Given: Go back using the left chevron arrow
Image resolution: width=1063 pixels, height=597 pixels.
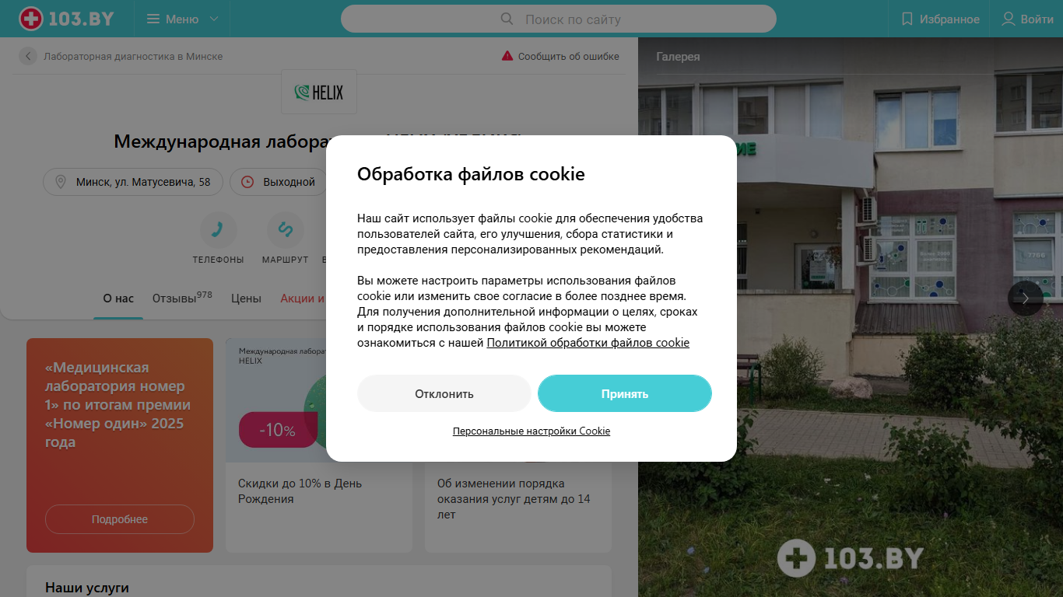Looking at the screenshot, I should click(28, 56).
